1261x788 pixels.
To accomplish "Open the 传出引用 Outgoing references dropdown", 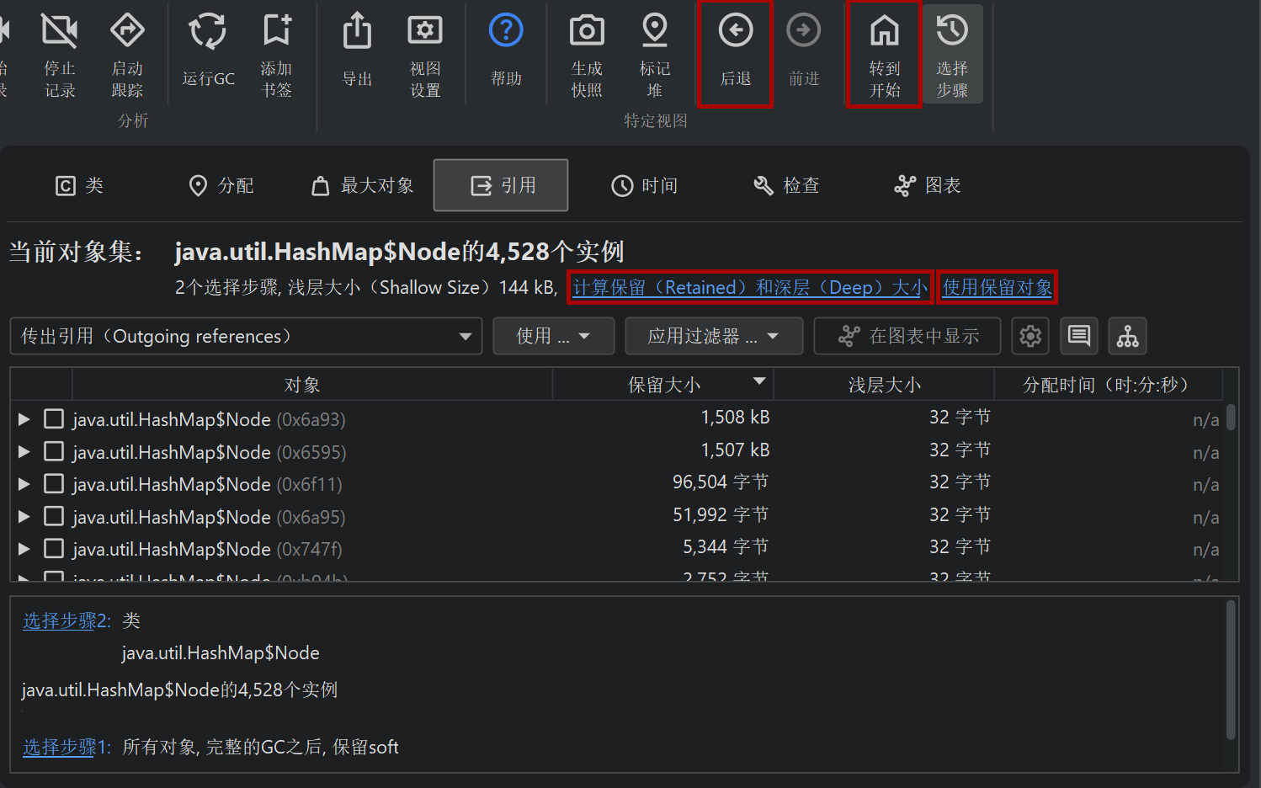I will click(246, 336).
